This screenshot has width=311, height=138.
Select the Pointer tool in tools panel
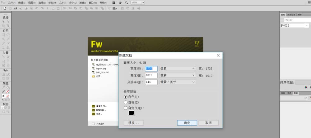point(3,21)
